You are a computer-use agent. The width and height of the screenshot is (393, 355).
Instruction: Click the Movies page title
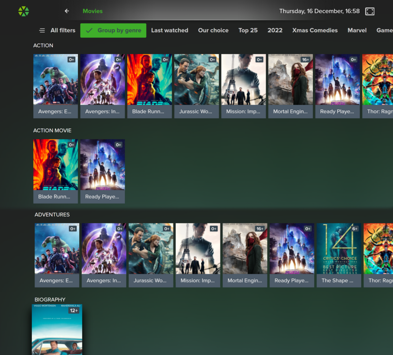tap(93, 11)
